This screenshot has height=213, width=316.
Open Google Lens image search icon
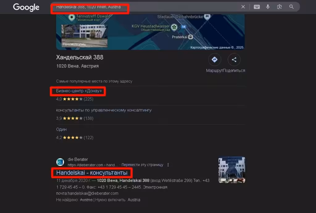point(279,7)
